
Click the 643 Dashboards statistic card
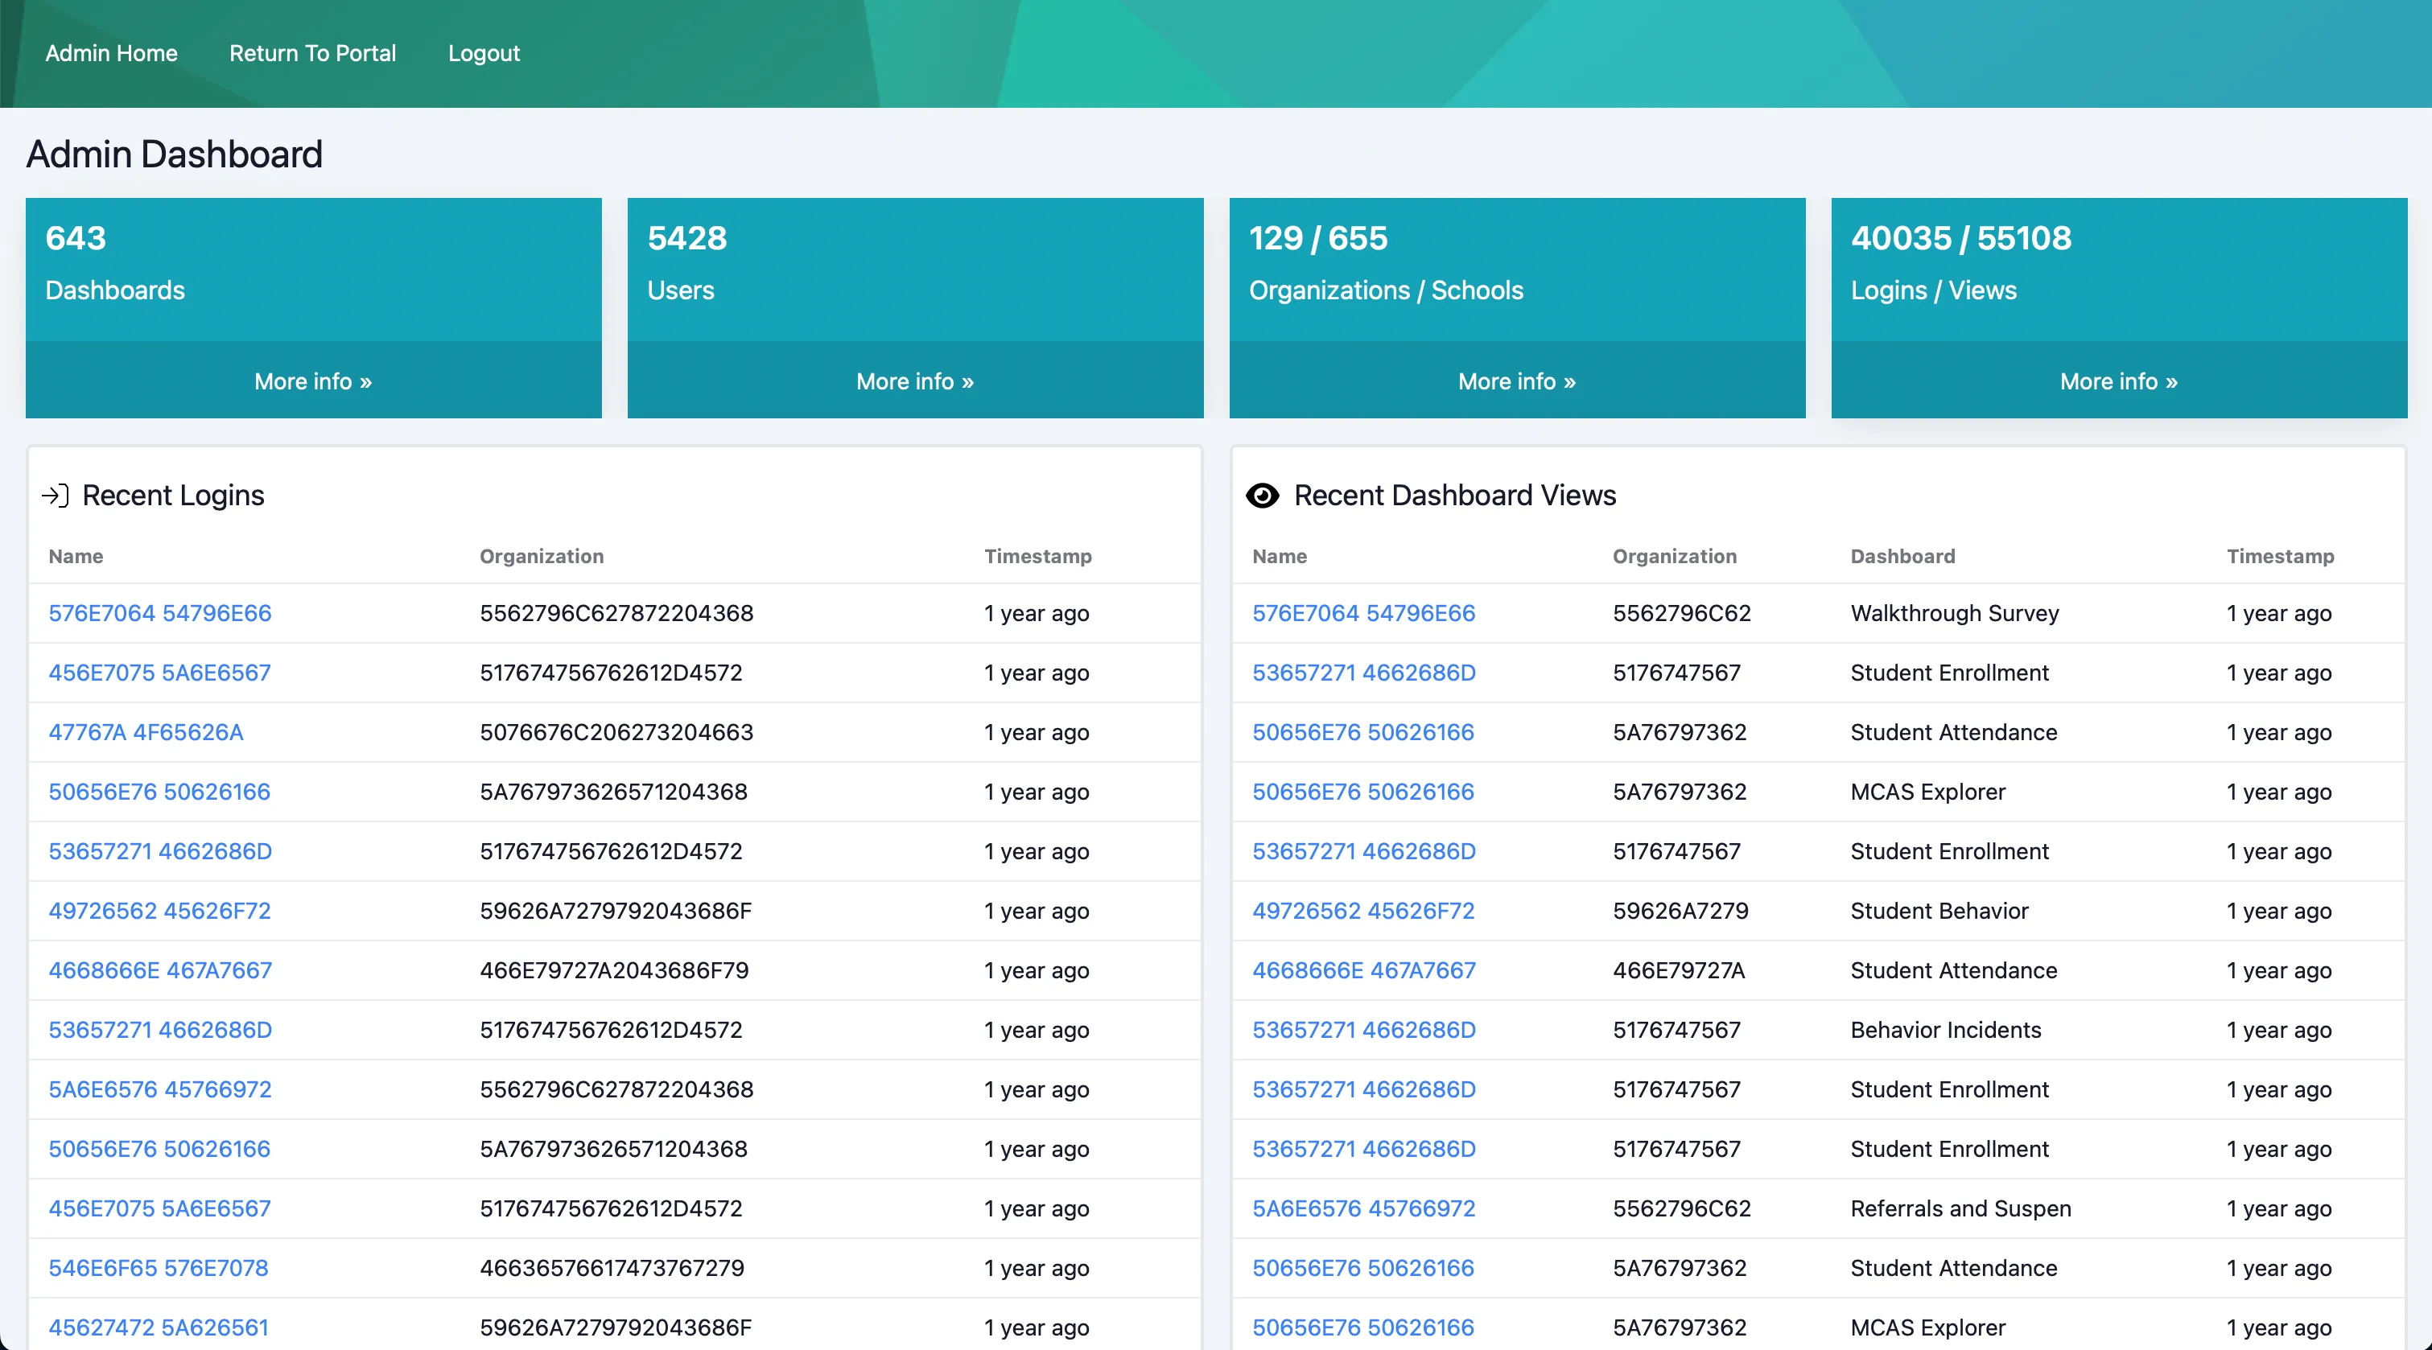[x=312, y=265]
